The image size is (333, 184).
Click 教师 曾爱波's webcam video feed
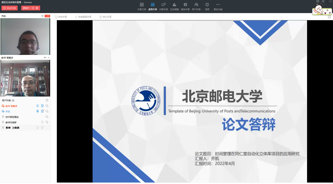pyautogui.click(x=25, y=78)
